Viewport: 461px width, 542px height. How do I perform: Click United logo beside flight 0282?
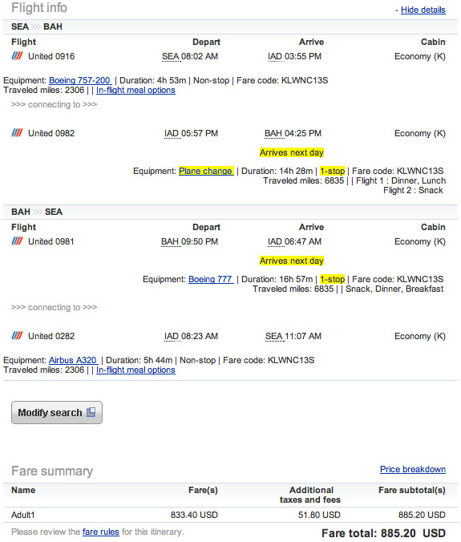point(18,335)
